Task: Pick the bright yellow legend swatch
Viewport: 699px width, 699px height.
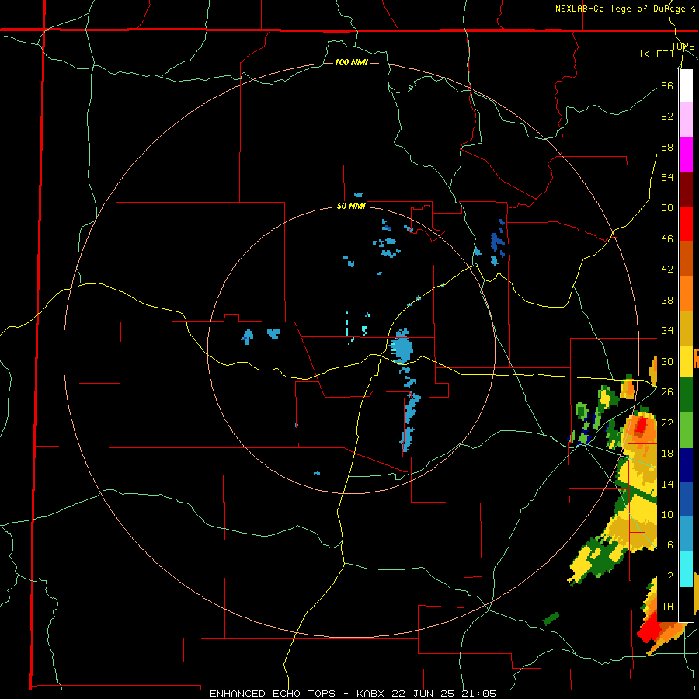Action: click(686, 362)
